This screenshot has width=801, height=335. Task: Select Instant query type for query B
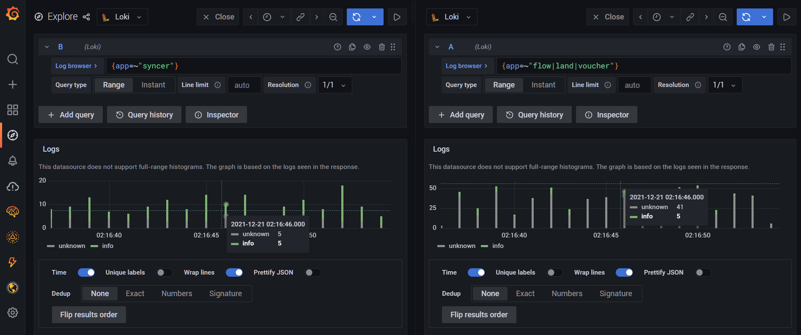click(153, 85)
